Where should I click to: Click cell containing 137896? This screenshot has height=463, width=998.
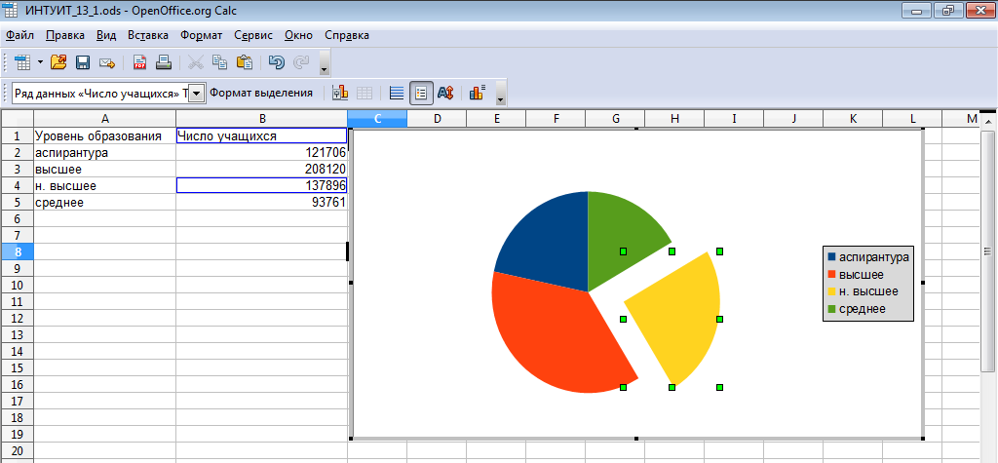click(x=261, y=185)
